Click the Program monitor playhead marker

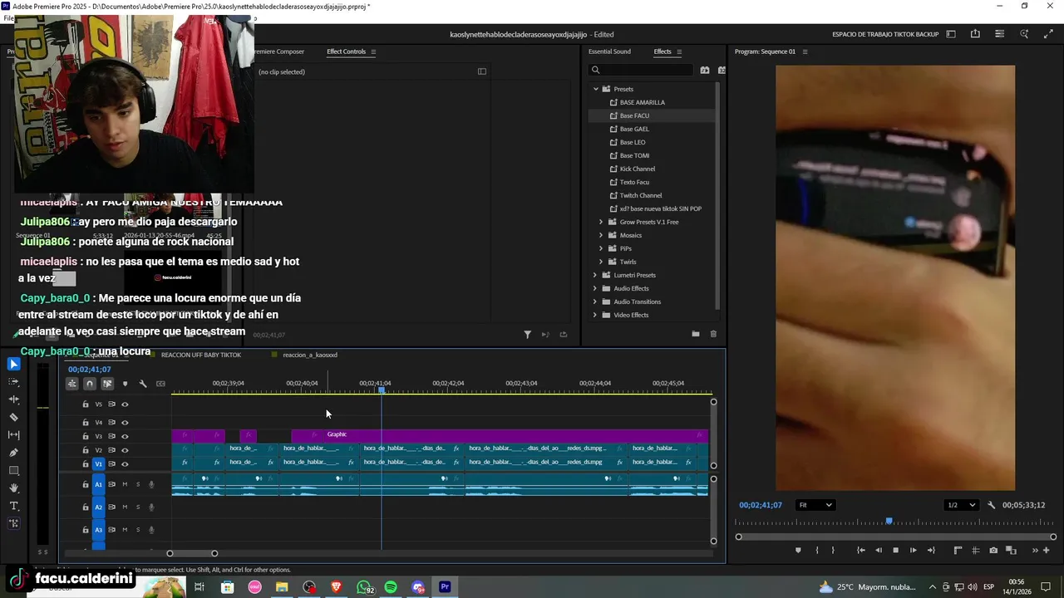click(889, 521)
